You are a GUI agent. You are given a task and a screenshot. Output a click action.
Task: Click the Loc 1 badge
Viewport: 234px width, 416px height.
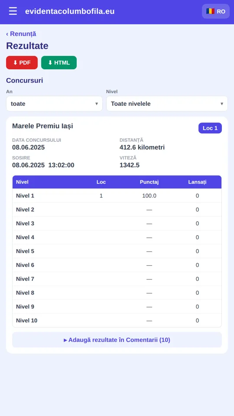210,128
